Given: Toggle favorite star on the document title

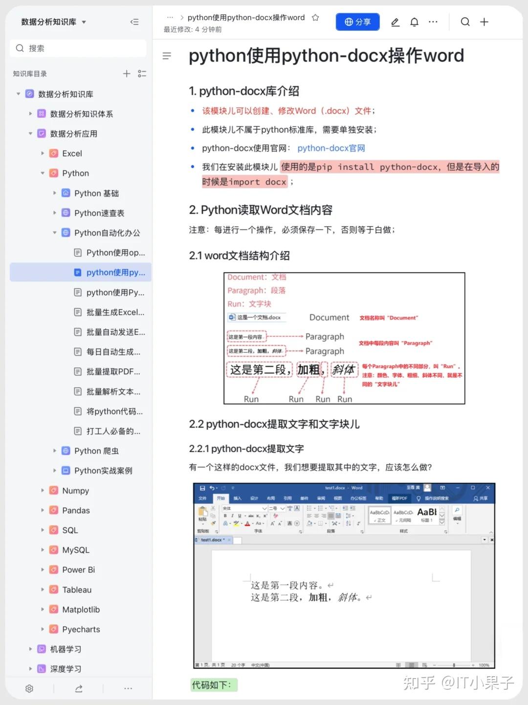Looking at the screenshot, I should point(315,17).
